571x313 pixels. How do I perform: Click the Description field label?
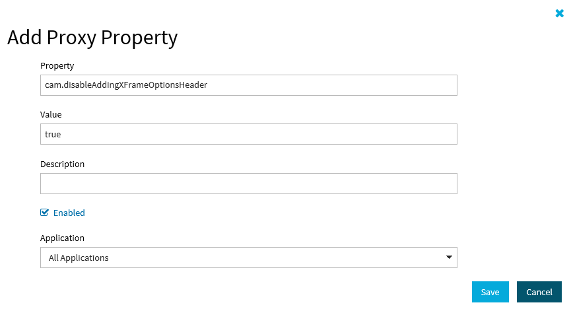click(63, 164)
